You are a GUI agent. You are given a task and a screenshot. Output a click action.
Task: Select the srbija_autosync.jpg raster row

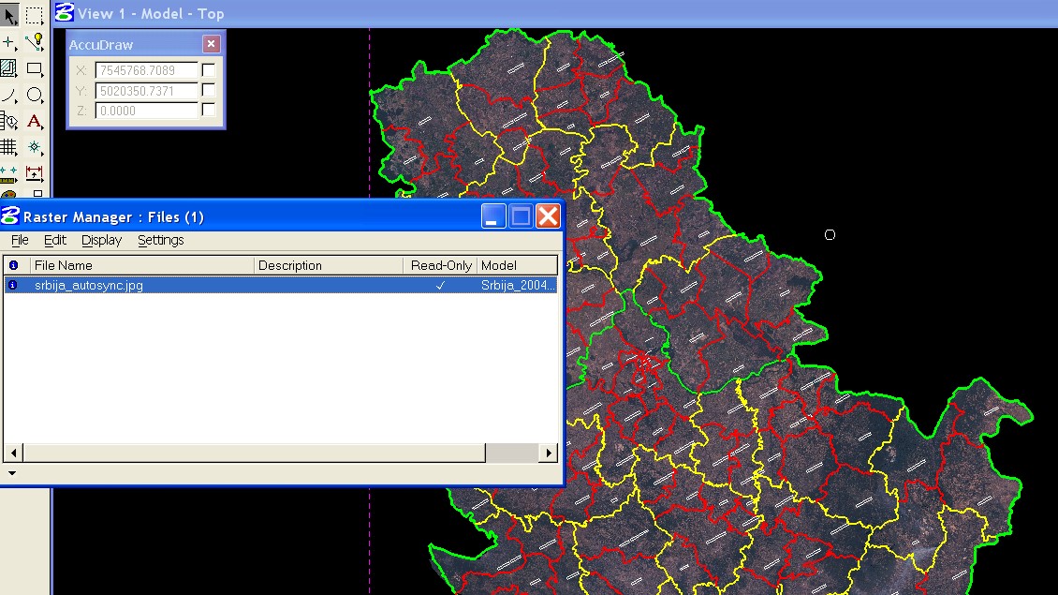tap(281, 285)
